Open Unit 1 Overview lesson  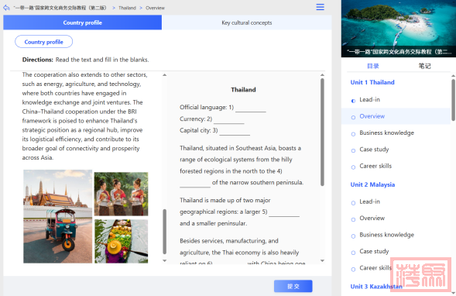tap(372, 116)
